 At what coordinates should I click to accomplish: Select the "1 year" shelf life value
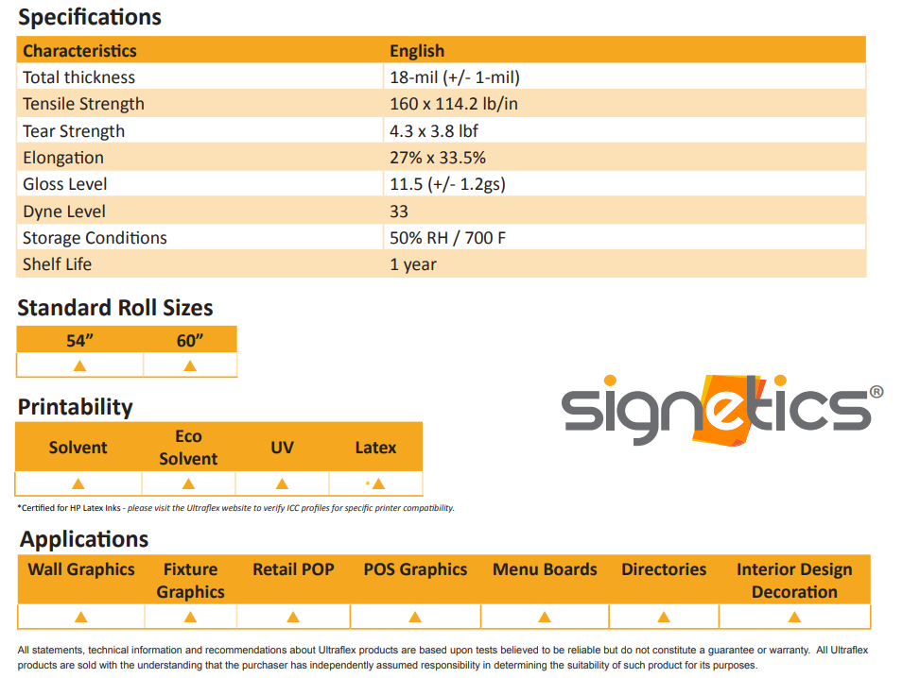tap(413, 264)
